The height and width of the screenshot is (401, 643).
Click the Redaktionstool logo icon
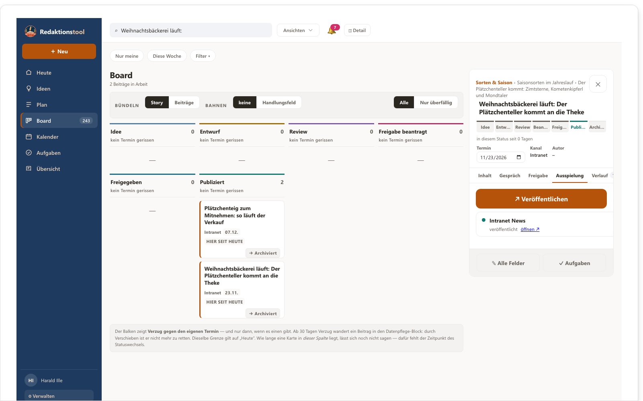(31, 31)
